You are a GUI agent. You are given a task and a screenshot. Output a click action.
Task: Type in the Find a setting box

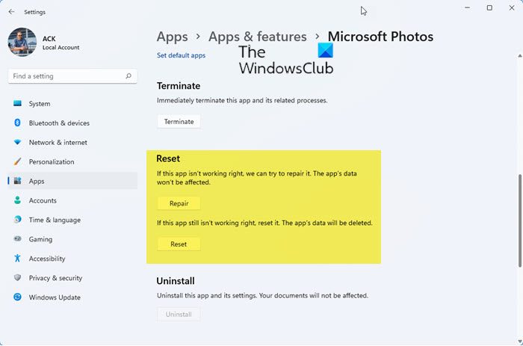pos(67,76)
